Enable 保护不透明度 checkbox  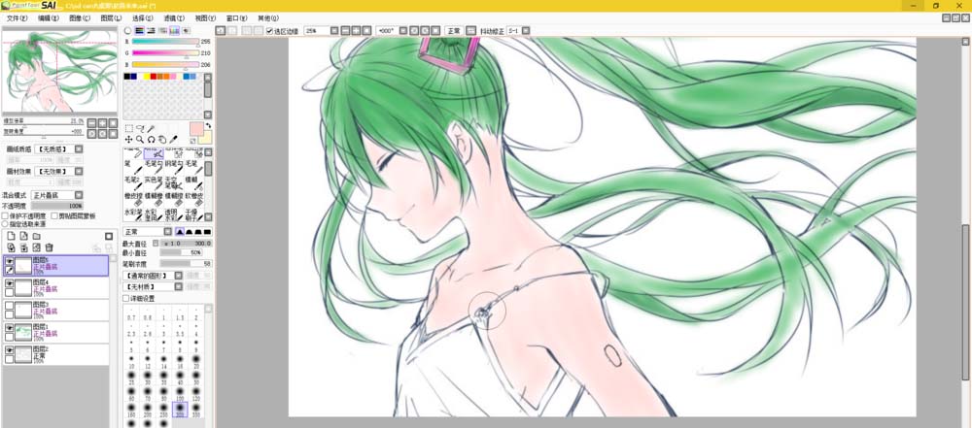coord(5,216)
